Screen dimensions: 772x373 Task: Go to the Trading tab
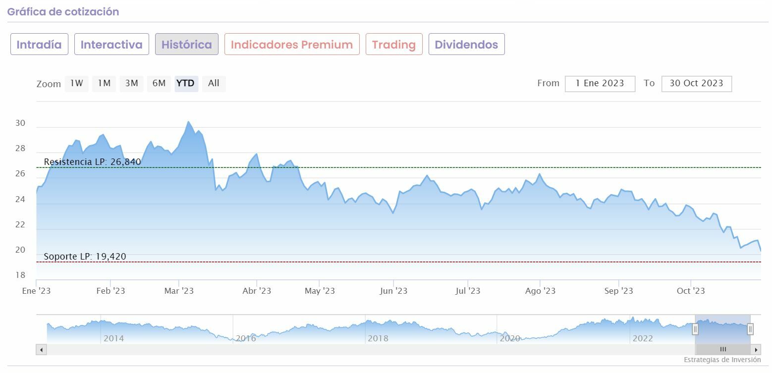(394, 45)
